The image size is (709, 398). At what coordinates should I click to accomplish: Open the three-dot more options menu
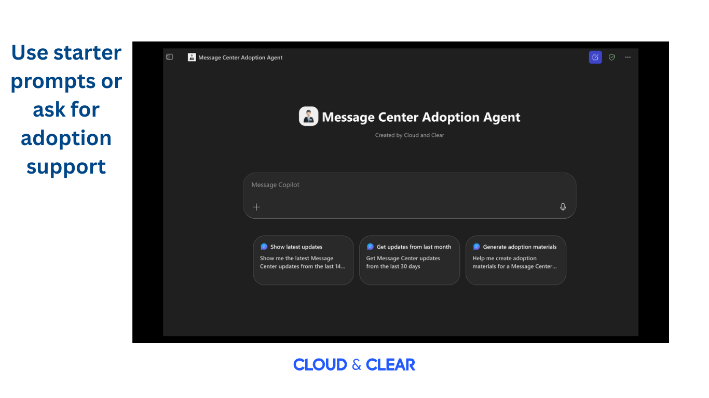click(x=628, y=57)
